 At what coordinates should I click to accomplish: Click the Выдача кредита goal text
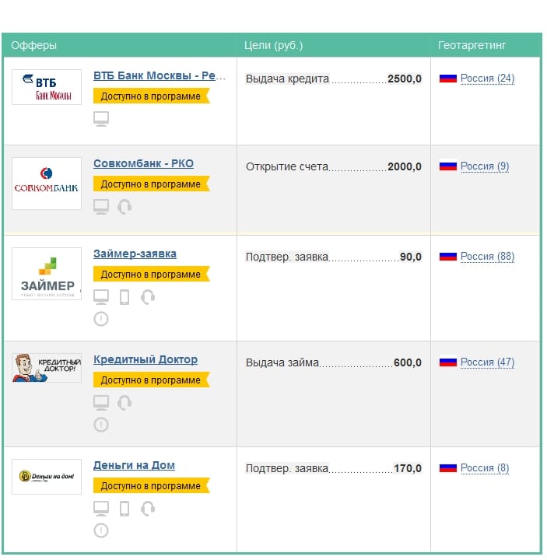coord(287,79)
